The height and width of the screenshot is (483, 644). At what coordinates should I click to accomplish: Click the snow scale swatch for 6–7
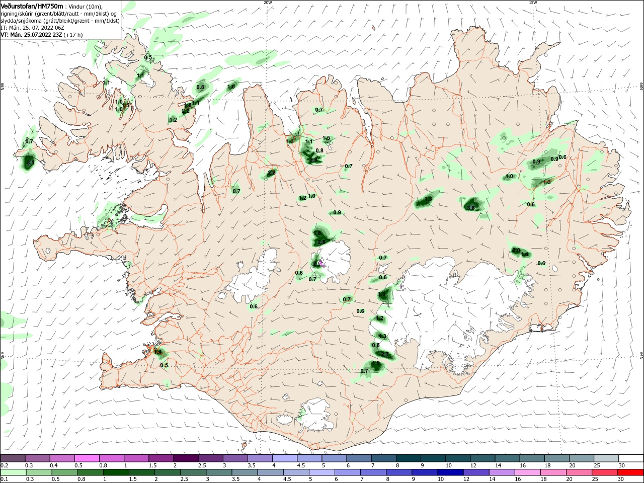(359, 458)
